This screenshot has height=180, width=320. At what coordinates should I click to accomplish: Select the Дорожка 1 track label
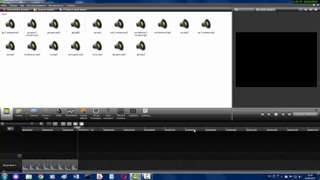click(9, 165)
